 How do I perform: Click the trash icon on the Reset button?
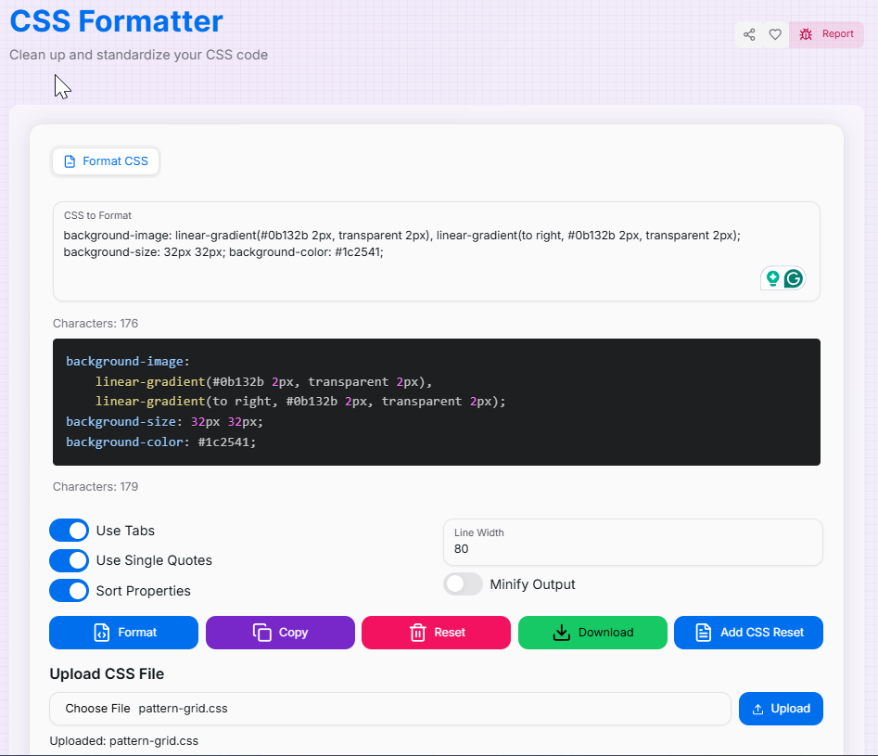416,632
